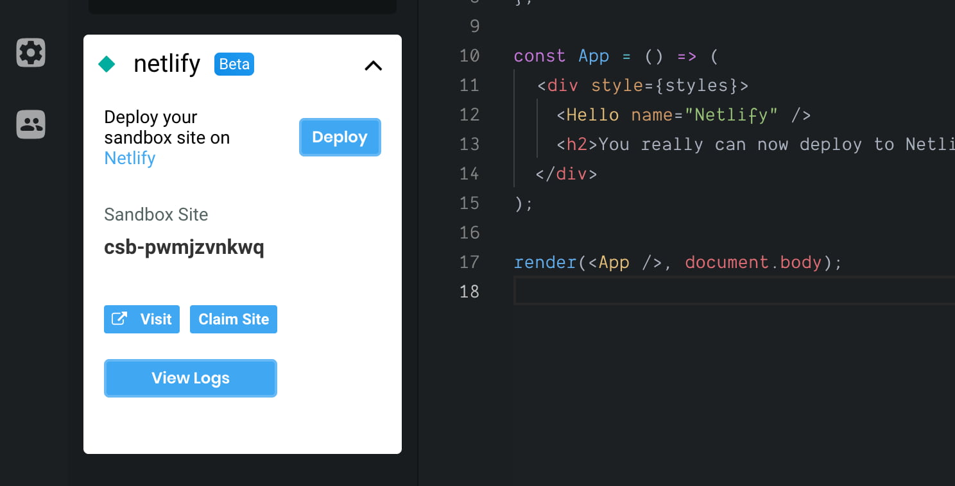Select the App component name on line 10
Viewport: 955px width, 486px height.
(593, 56)
